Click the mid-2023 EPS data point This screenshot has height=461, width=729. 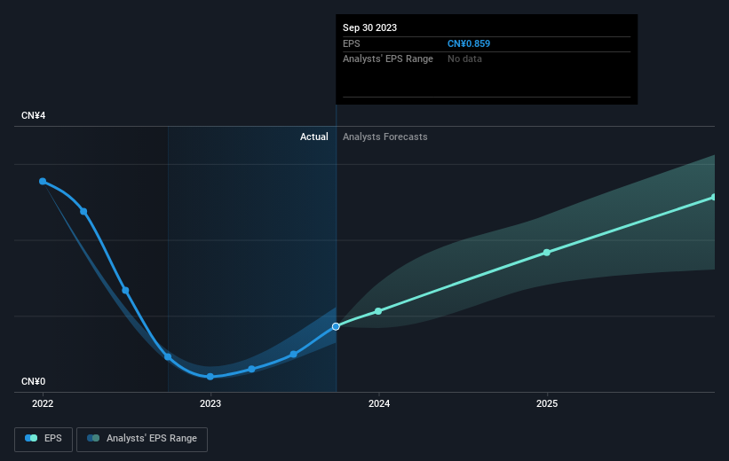293,355
